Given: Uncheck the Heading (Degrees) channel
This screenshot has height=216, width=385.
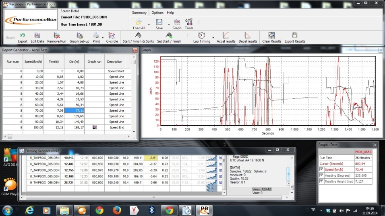Looking at the screenshot, I should click(321, 175).
